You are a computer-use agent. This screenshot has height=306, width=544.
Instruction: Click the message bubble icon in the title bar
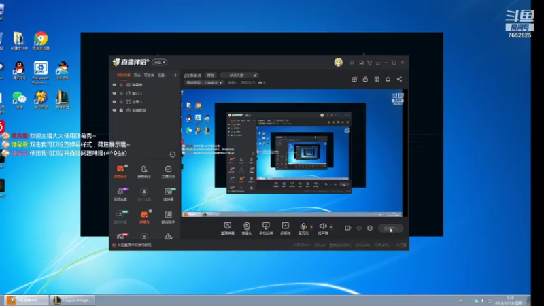(x=352, y=63)
